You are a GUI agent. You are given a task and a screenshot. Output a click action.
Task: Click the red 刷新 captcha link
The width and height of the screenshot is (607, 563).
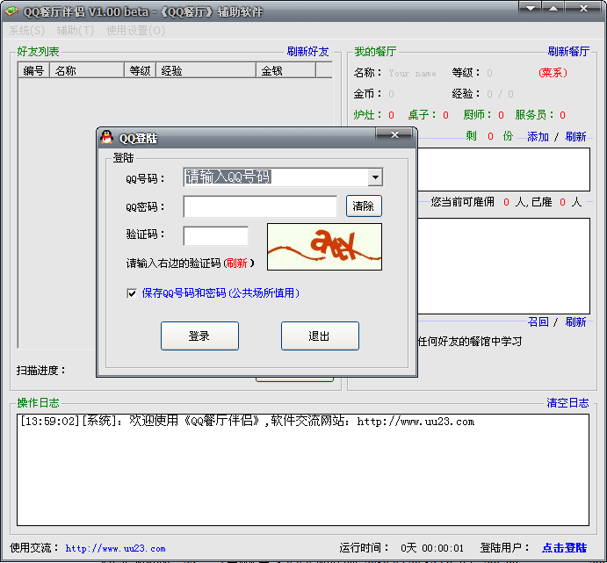tap(236, 263)
